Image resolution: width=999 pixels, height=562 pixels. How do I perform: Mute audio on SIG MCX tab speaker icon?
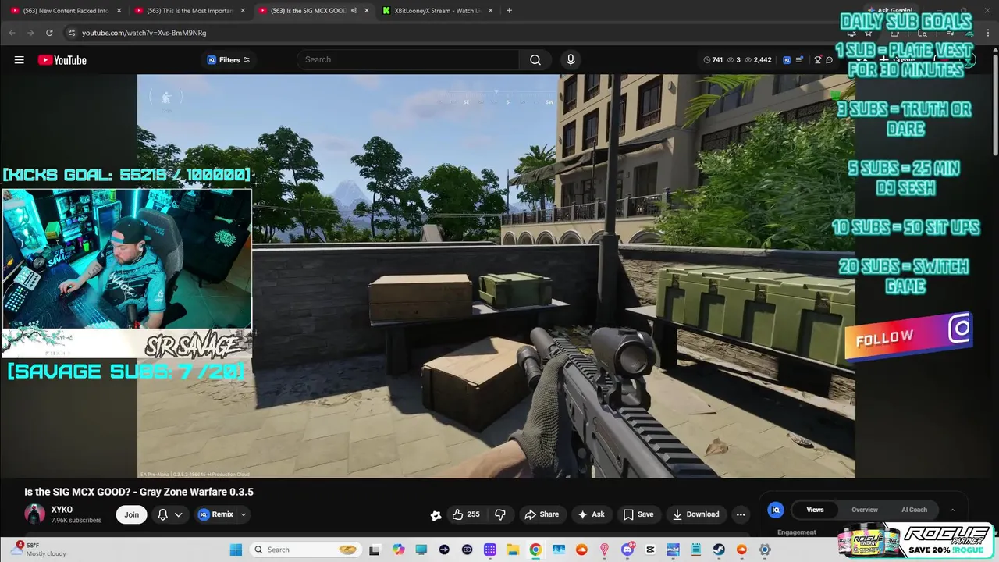coord(354,11)
